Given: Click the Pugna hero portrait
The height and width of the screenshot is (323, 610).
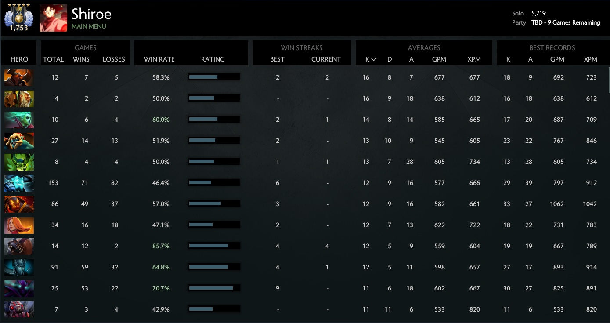Looking at the screenshot, I should click(x=19, y=162).
